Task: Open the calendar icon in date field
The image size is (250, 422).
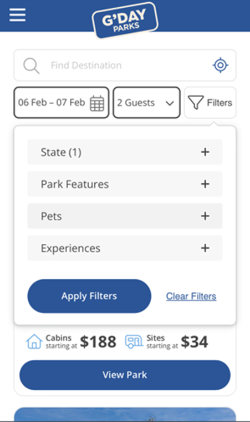Action: [x=97, y=103]
